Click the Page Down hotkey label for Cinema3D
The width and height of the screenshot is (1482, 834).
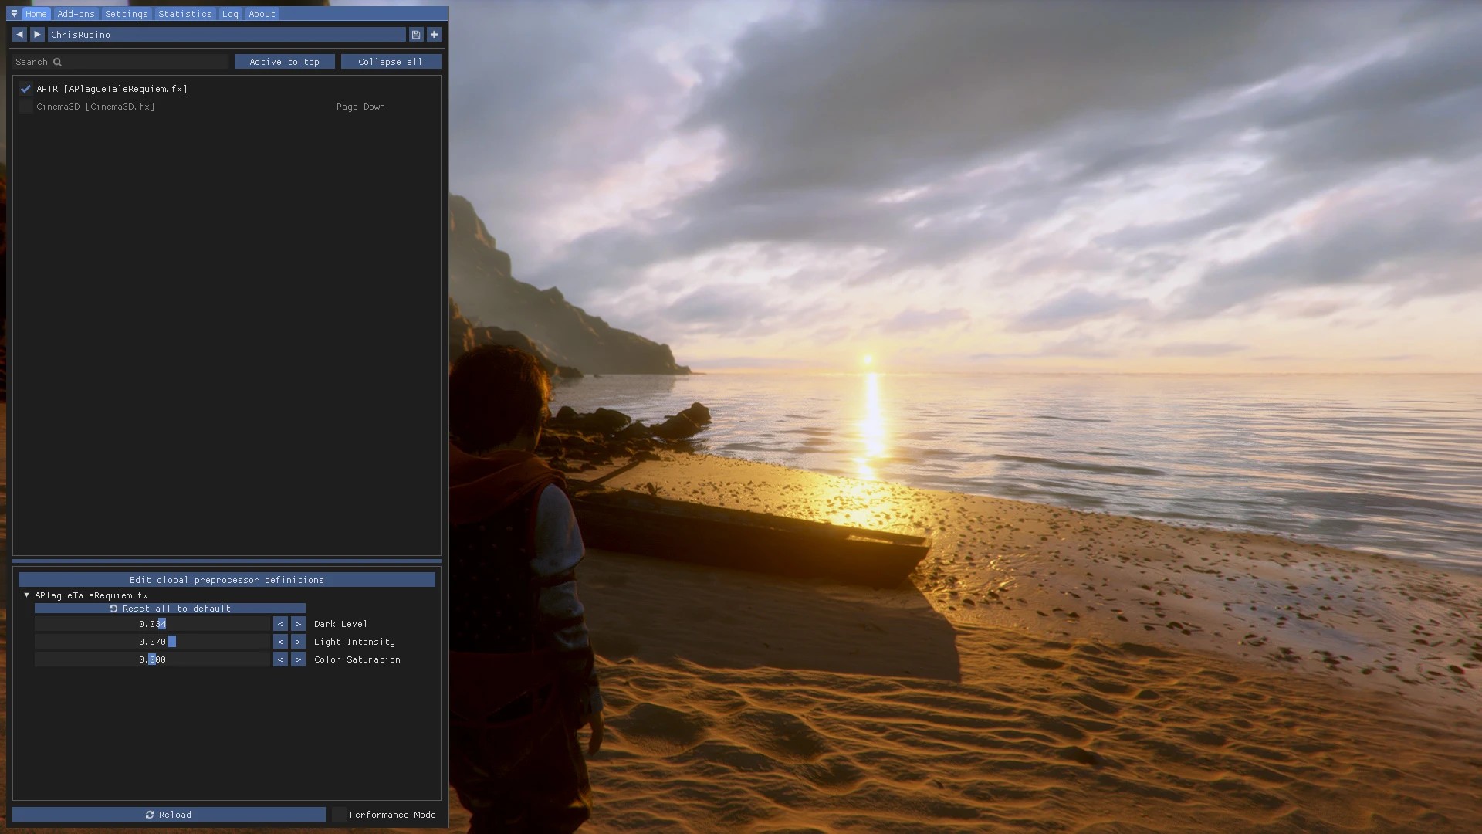pos(360,107)
